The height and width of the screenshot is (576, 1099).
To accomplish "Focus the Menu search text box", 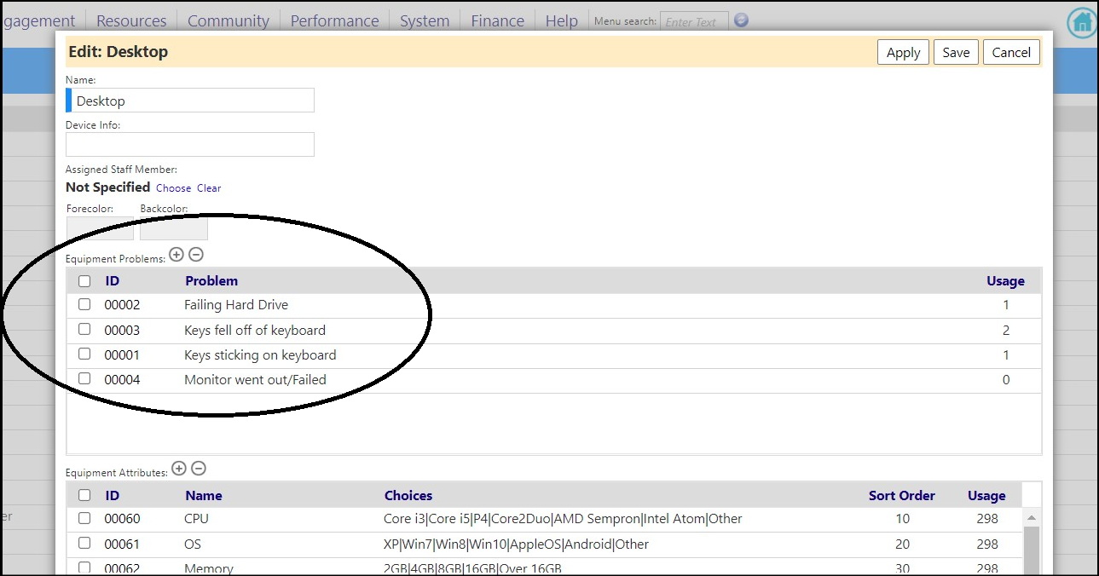I will [694, 21].
